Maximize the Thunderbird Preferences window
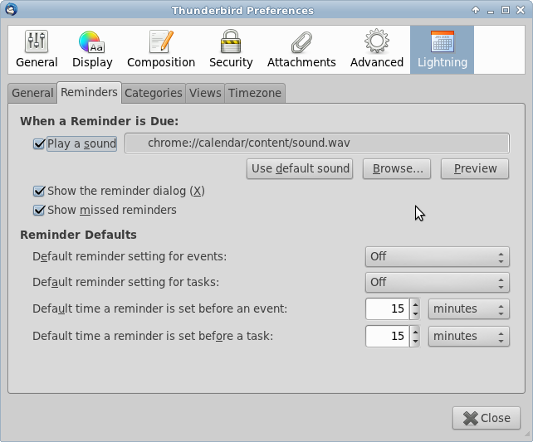Screen dimensions: 533x442 point(506,10)
